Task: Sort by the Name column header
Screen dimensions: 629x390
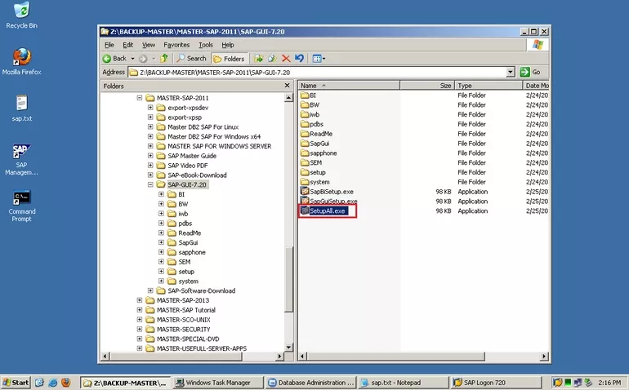Action: pyautogui.click(x=349, y=86)
